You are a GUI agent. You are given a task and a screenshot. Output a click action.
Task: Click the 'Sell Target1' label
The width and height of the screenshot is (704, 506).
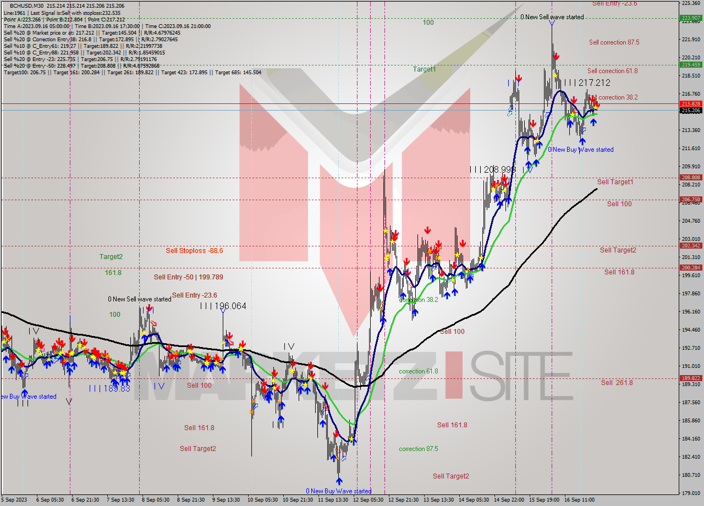pos(615,182)
